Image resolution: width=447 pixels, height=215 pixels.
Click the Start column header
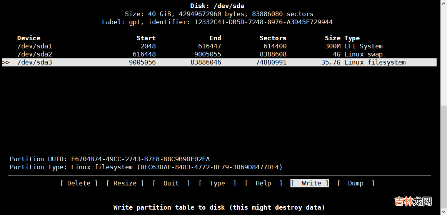pos(146,38)
